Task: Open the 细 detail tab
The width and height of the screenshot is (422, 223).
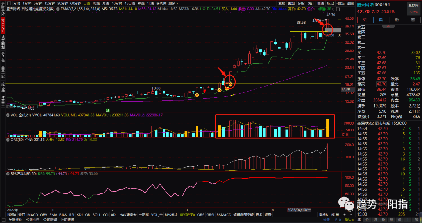Action: pyautogui.click(x=375, y=220)
